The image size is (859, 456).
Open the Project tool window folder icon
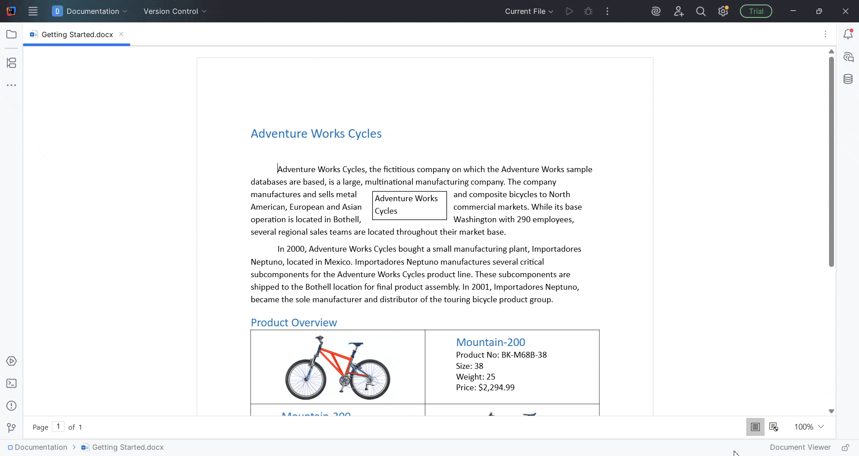(x=12, y=34)
